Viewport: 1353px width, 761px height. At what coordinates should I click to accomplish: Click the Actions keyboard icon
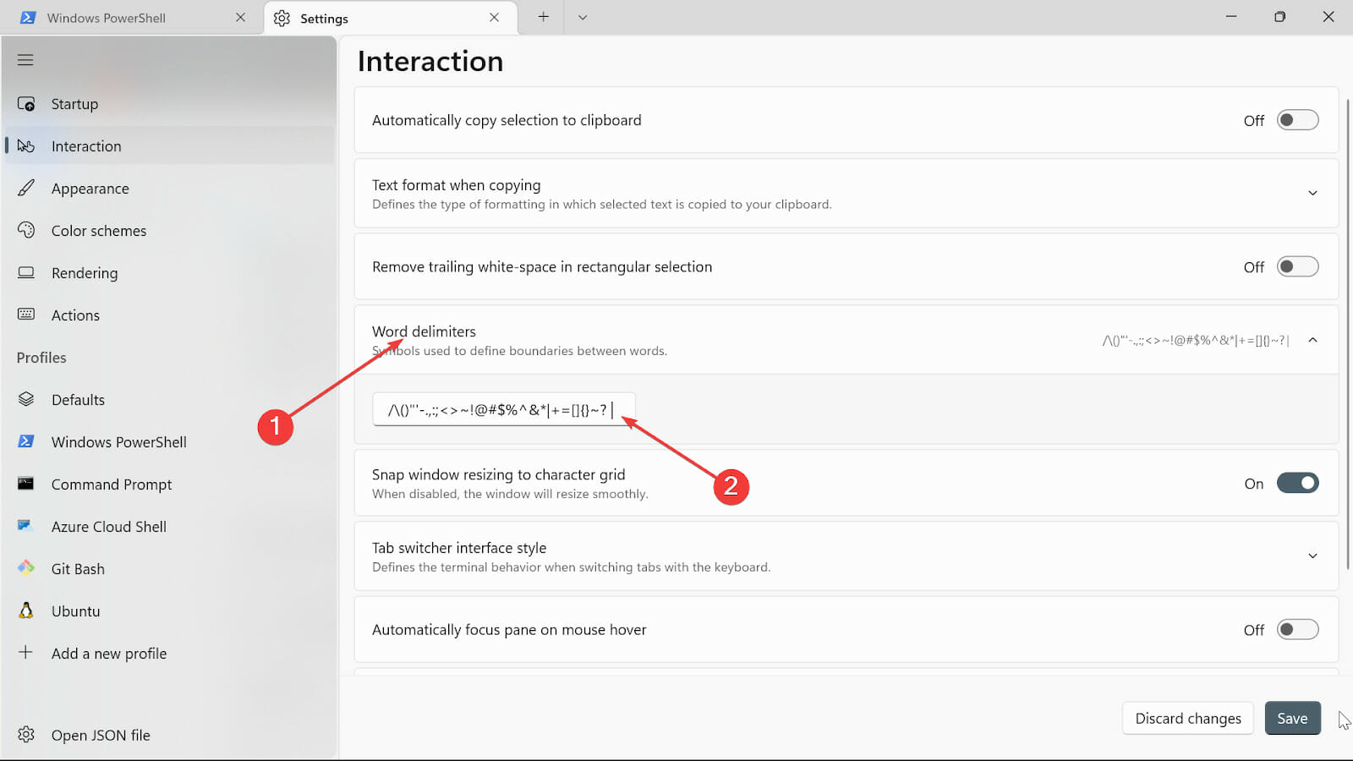pos(26,314)
